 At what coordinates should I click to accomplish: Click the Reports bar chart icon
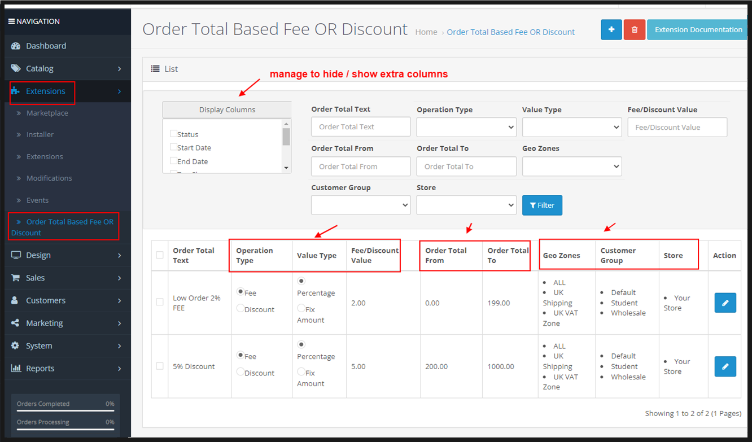[x=16, y=368]
